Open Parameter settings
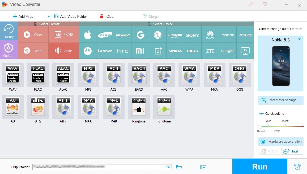Image resolution: width=307 pixels, height=174 pixels. [281, 100]
